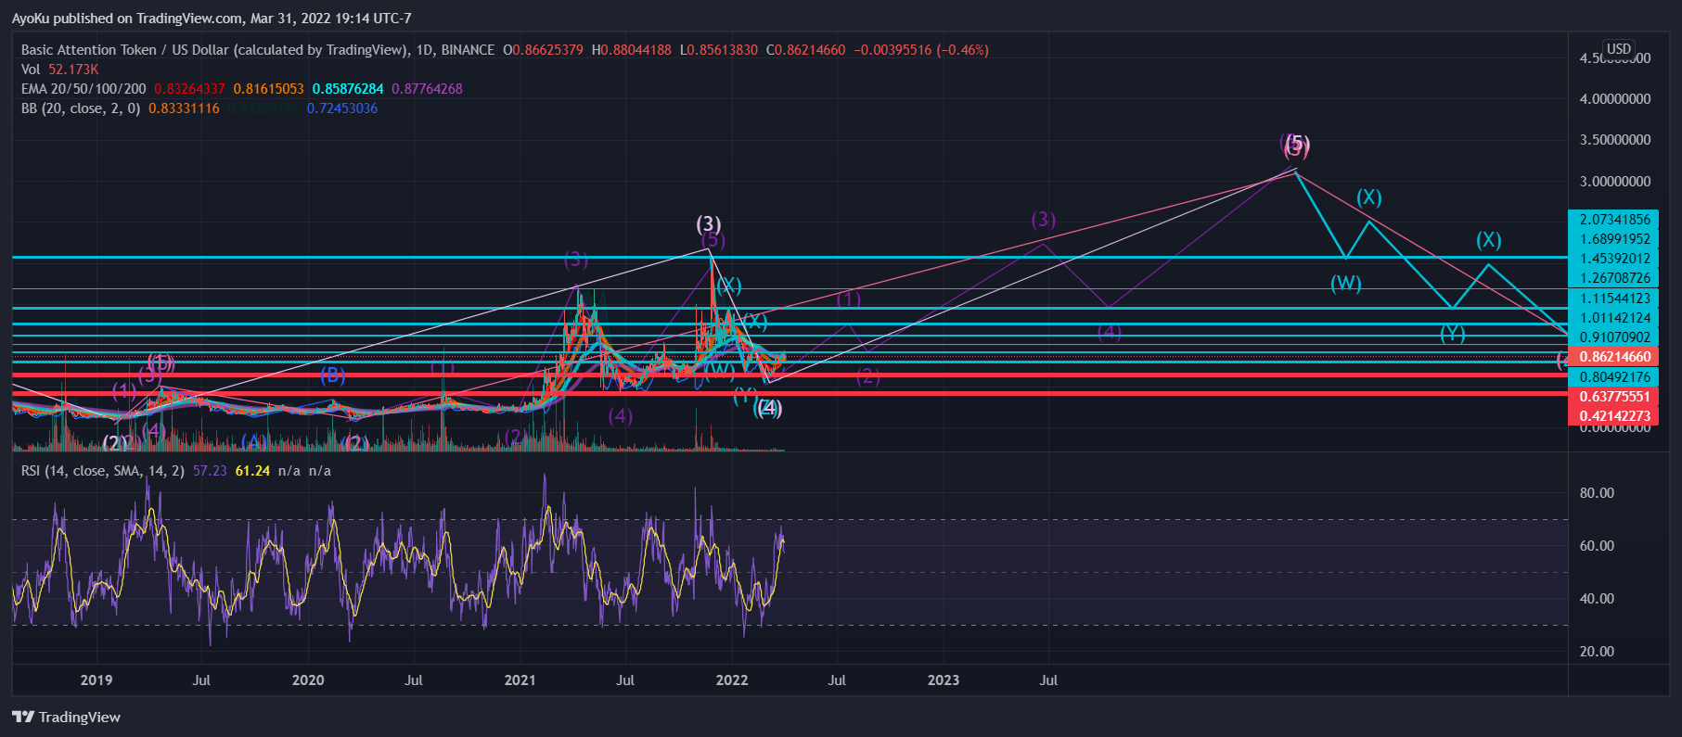Click the 2020 label on time axis
This screenshot has width=1682, height=737.
click(x=308, y=680)
